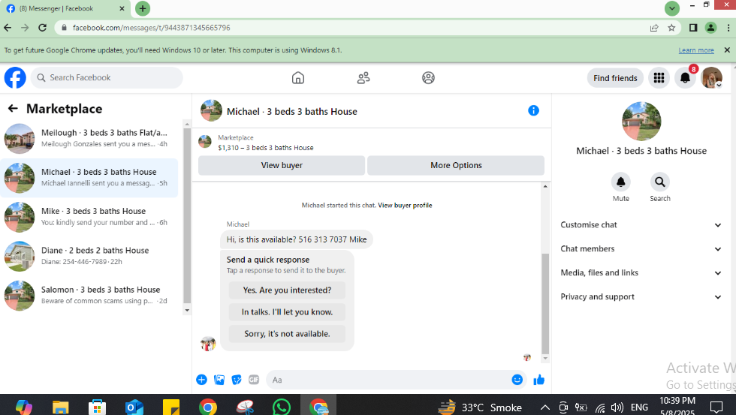The width and height of the screenshot is (736, 415).
Task: Open the Mike 3 beds 3 baths House chat
Action: 89,217
